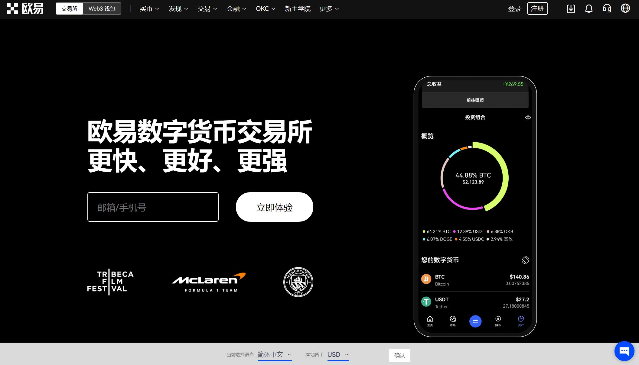639x365 pixels.
Task: Click the 邮箱/手机号 input field
Action: pos(153,207)
